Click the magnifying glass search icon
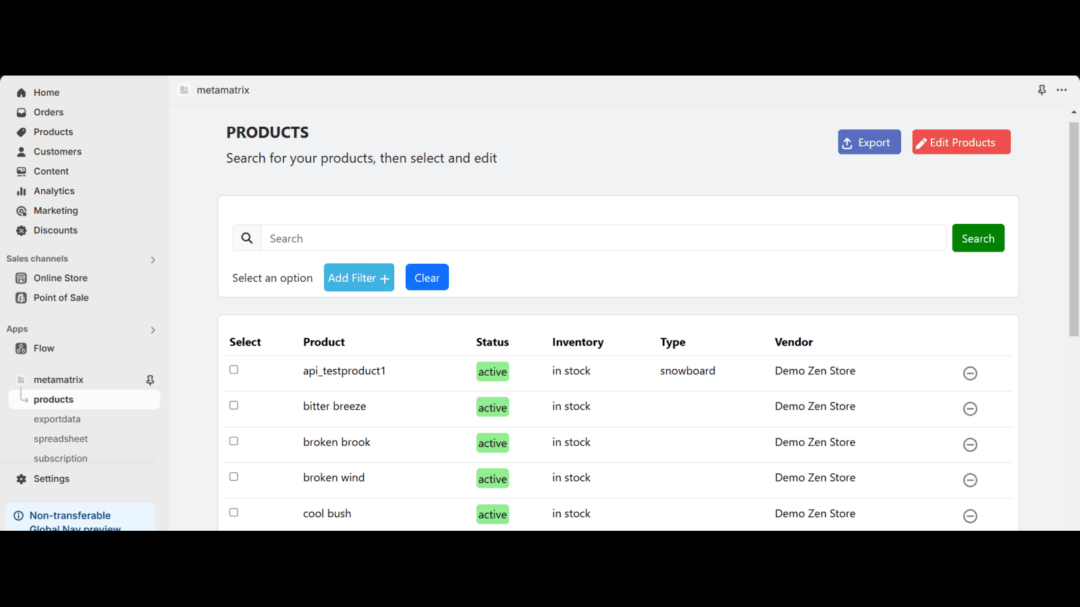The image size is (1080, 607). coord(247,238)
